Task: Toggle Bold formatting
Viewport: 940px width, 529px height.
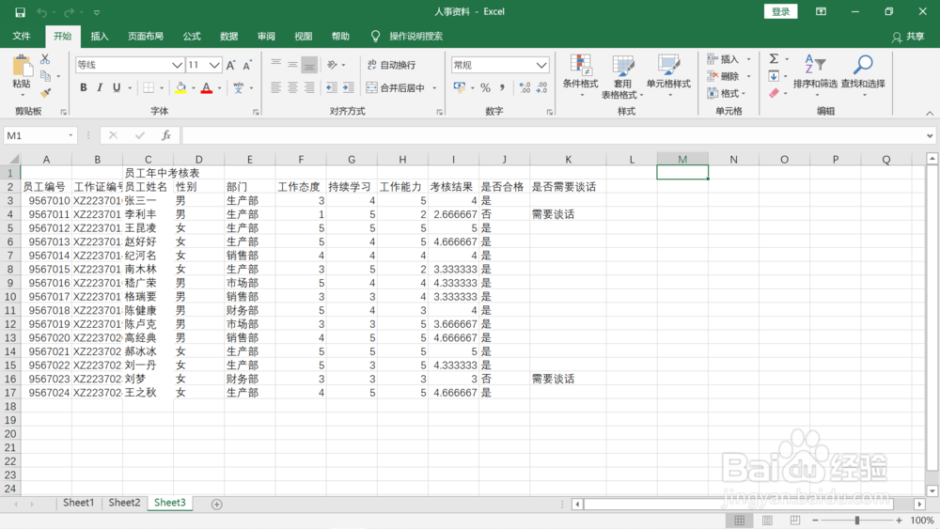Action: (84, 88)
